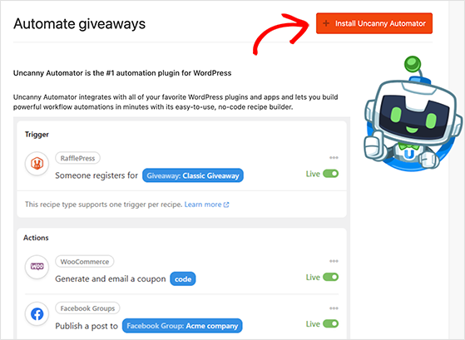Click the plus icon on Install button
The height and width of the screenshot is (340, 465).
(326, 23)
